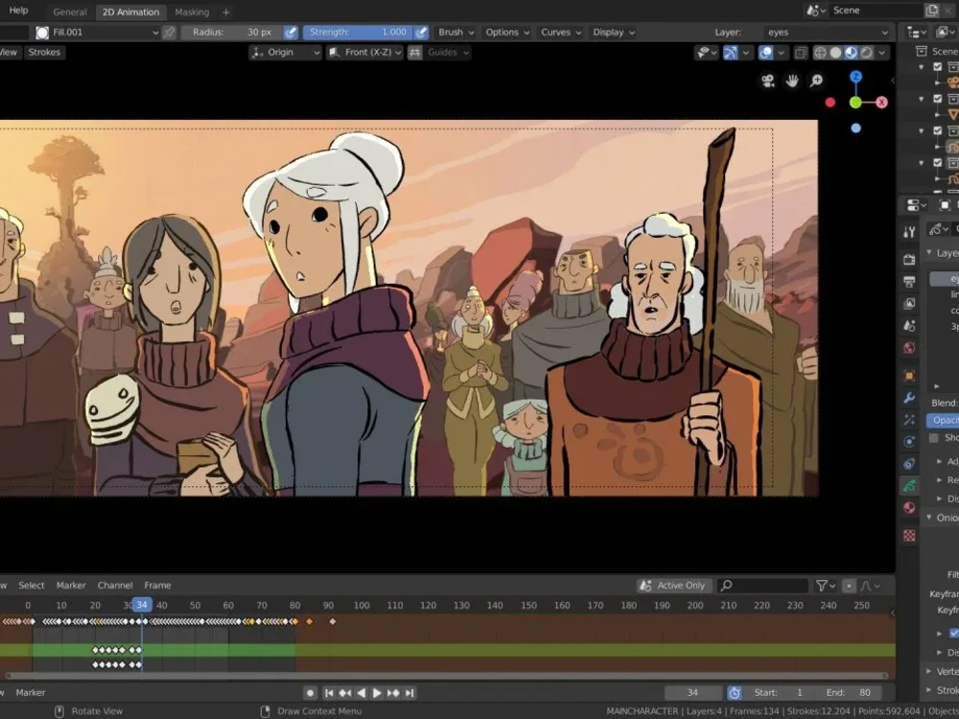Toggle the timeline sync clock icon
The image size is (959, 719).
735,693
